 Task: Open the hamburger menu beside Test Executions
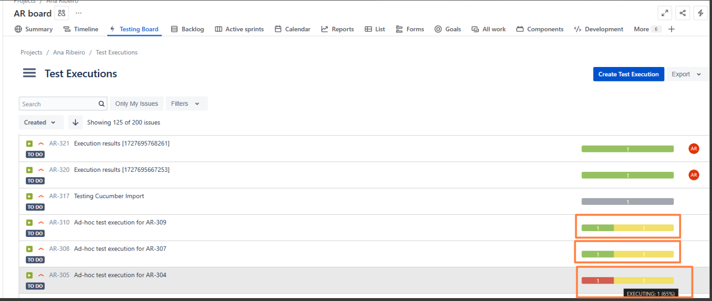[x=29, y=73]
